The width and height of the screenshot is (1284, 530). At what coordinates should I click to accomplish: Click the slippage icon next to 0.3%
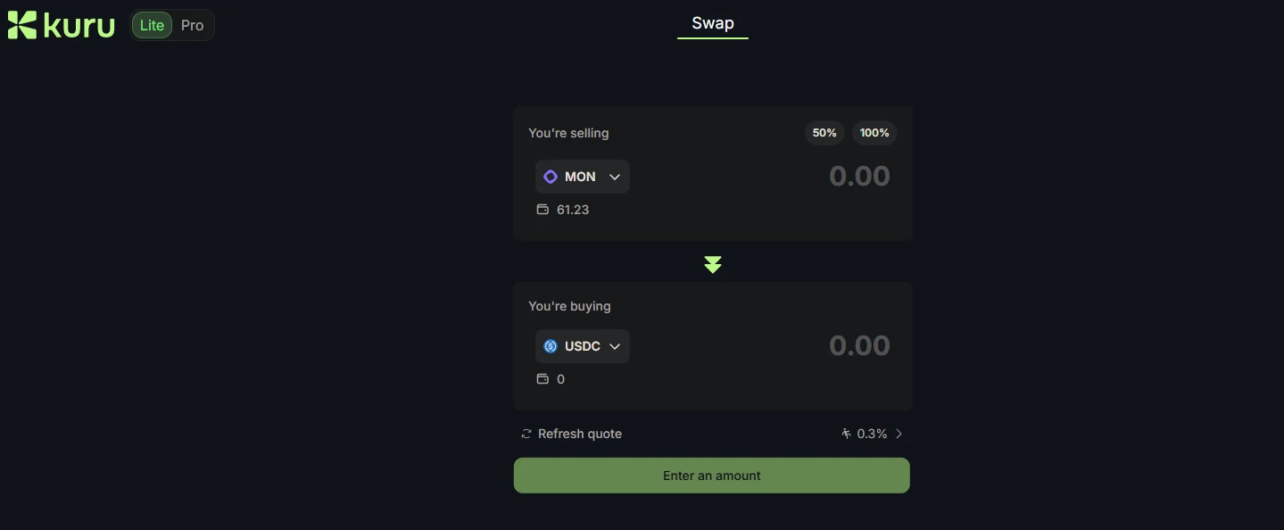point(846,434)
